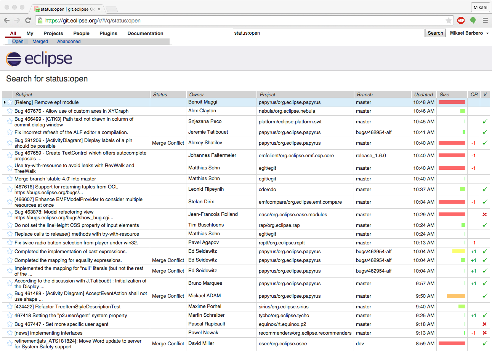The height and width of the screenshot is (351, 492).
Task: Open the Documentation menu
Action: point(145,34)
